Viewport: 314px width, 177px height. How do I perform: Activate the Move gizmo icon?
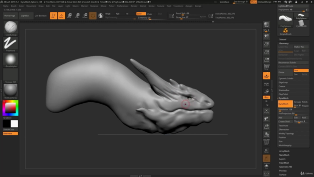tap(69, 16)
